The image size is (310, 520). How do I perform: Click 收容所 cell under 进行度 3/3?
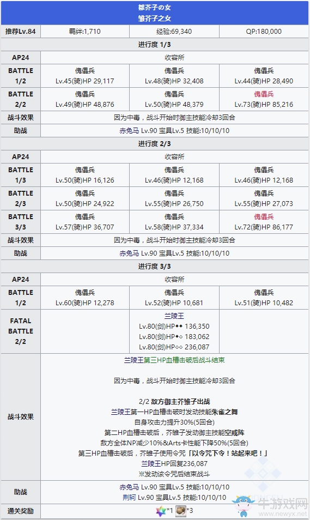point(174,280)
